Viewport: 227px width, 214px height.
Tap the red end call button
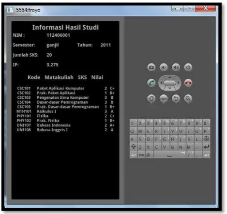click(188, 83)
